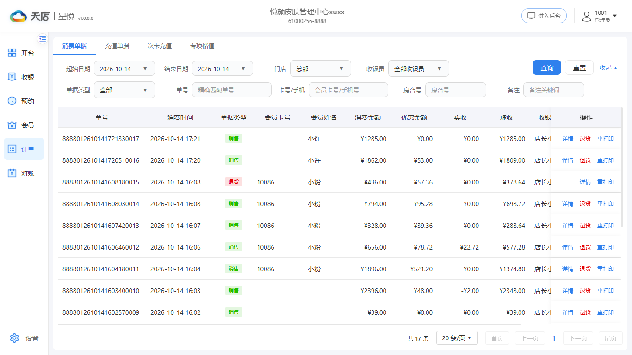Click the 天店 cloud logo

(19, 16)
